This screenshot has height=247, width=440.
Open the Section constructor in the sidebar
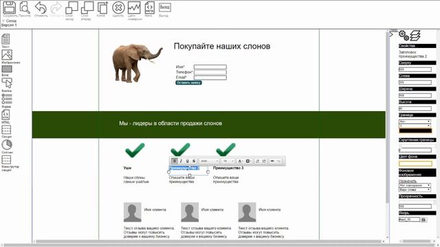coord(6,160)
